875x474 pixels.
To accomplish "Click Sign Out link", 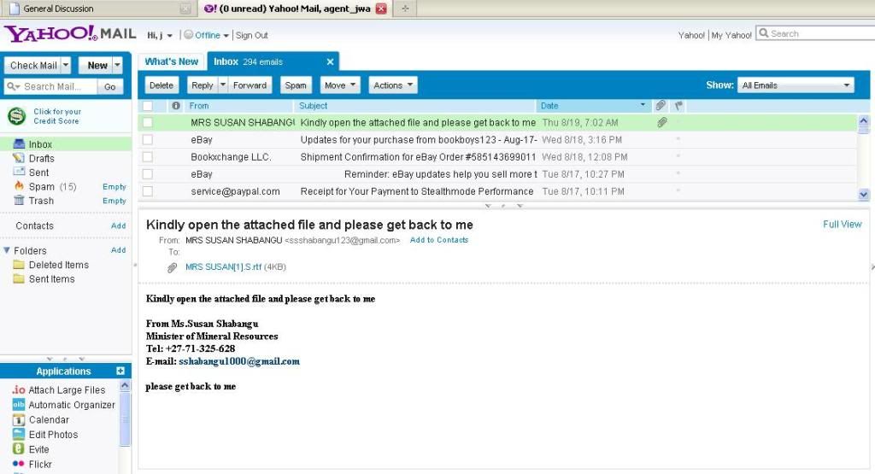I will [252, 35].
